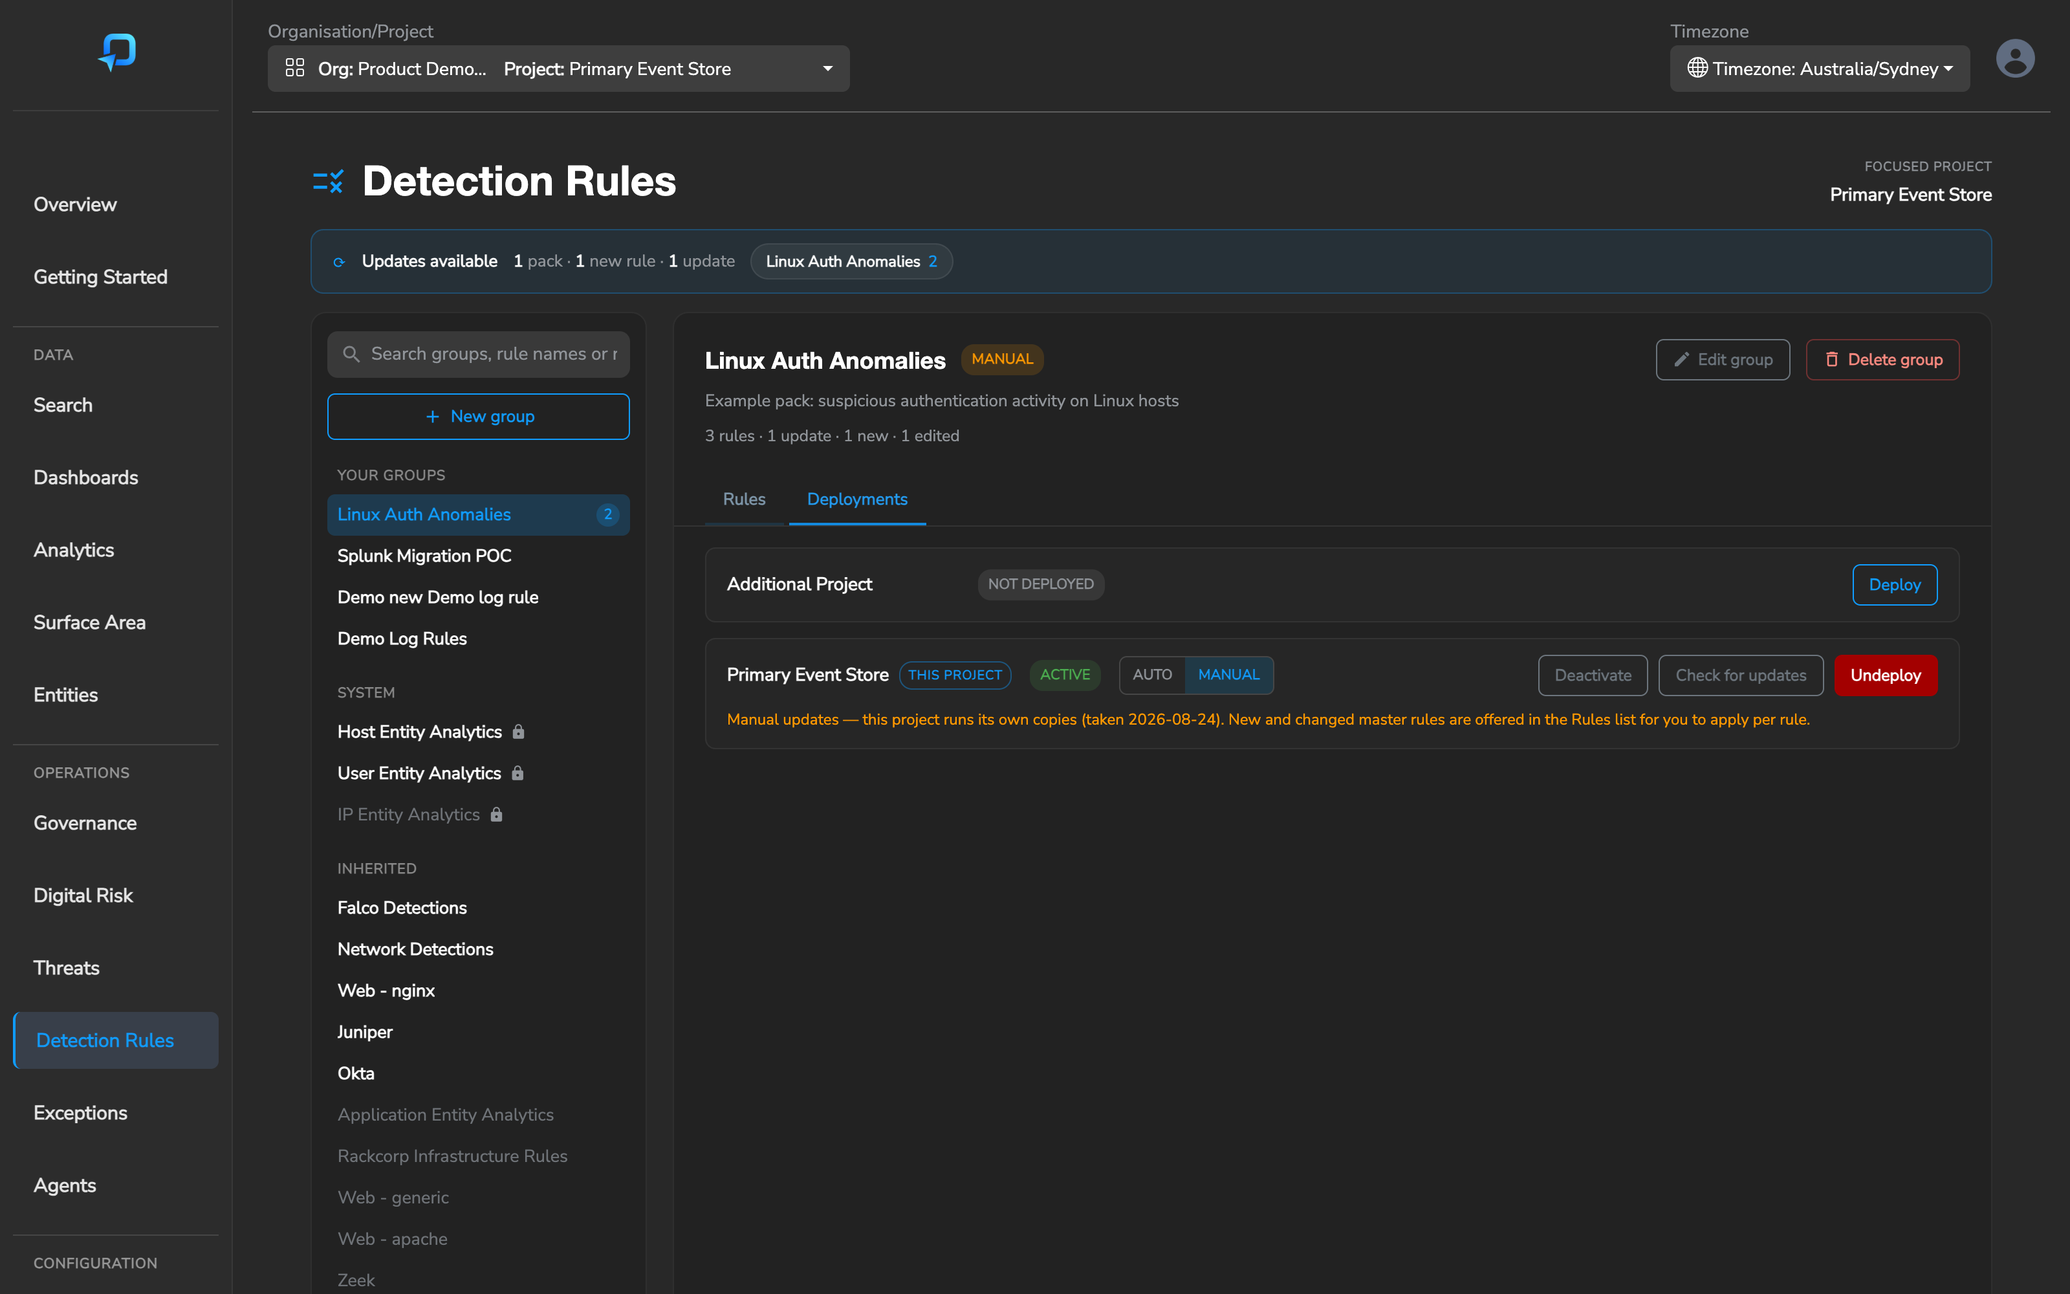Image resolution: width=2070 pixels, height=1294 pixels.
Task: Open the user account avatar menu
Action: tap(2014, 58)
